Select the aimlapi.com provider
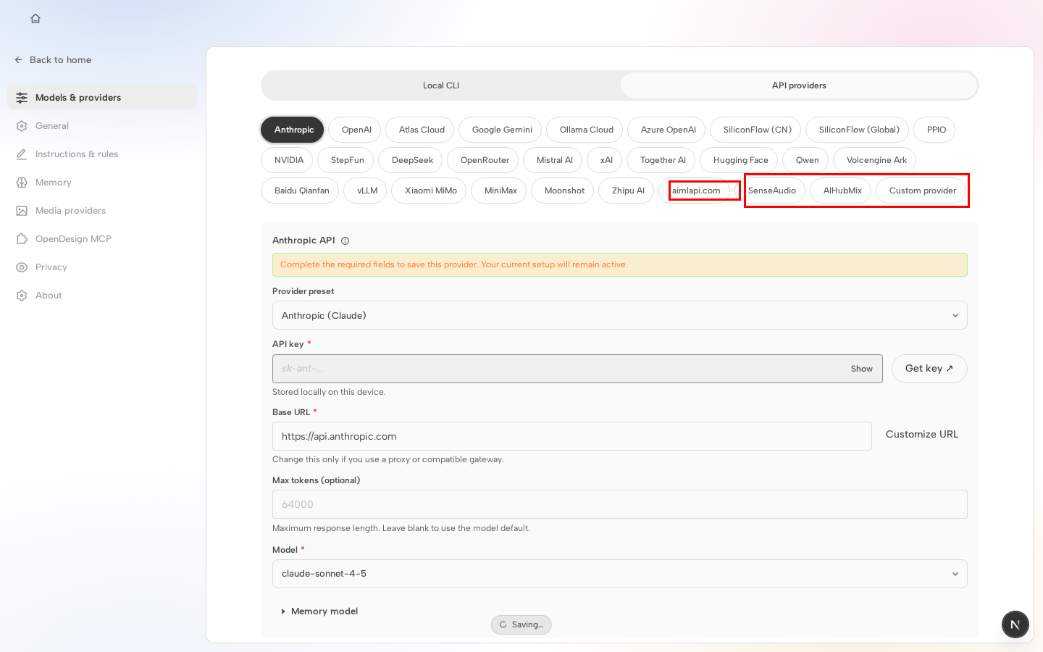The image size is (1043, 652). (695, 191)
